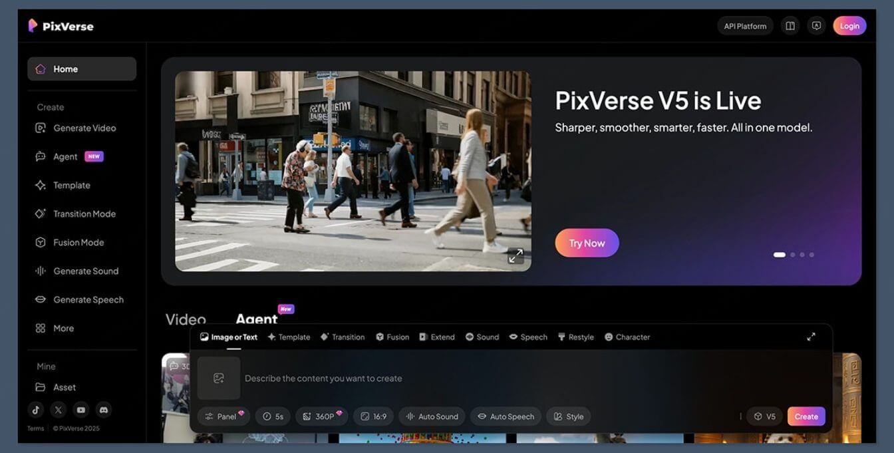Click the TikTok icon in sidebar footer
The image size is (894, 453).
tap(36, 410)
